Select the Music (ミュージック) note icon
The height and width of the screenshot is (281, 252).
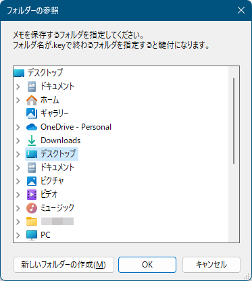[x=32, y=208]
